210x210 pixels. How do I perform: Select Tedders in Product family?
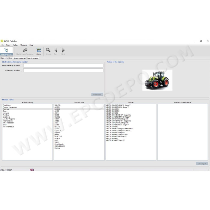(27, 115)
